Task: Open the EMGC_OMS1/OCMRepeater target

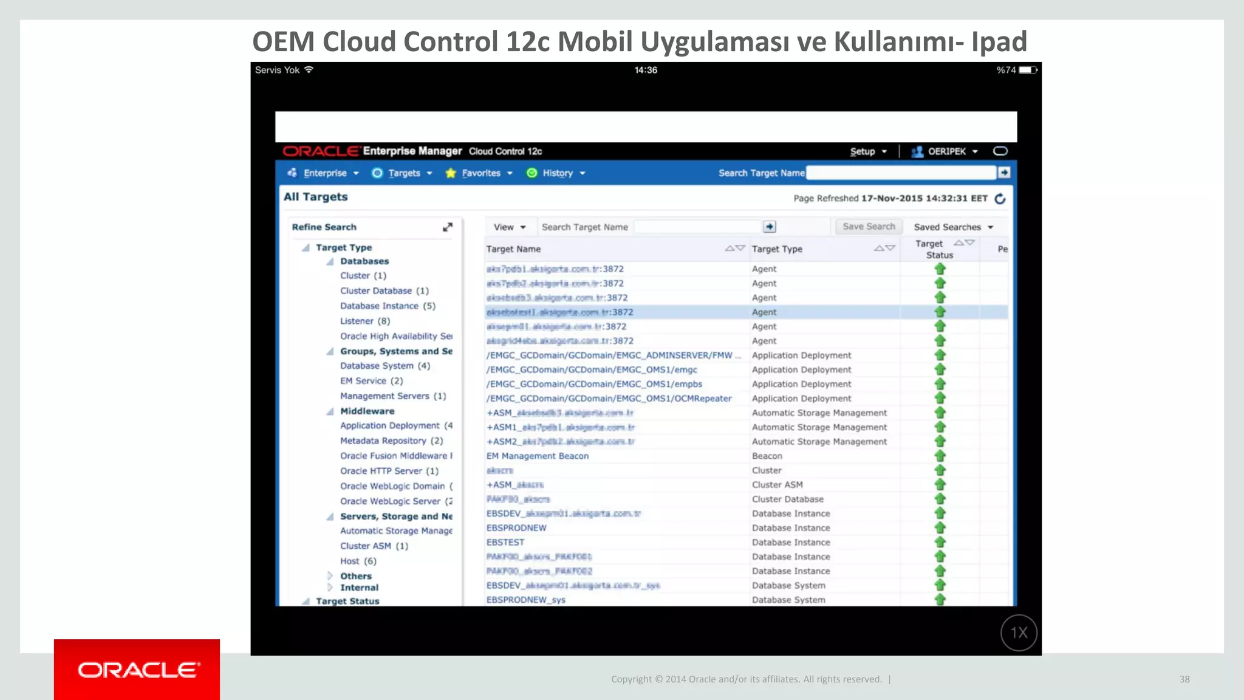Action: 609,399
